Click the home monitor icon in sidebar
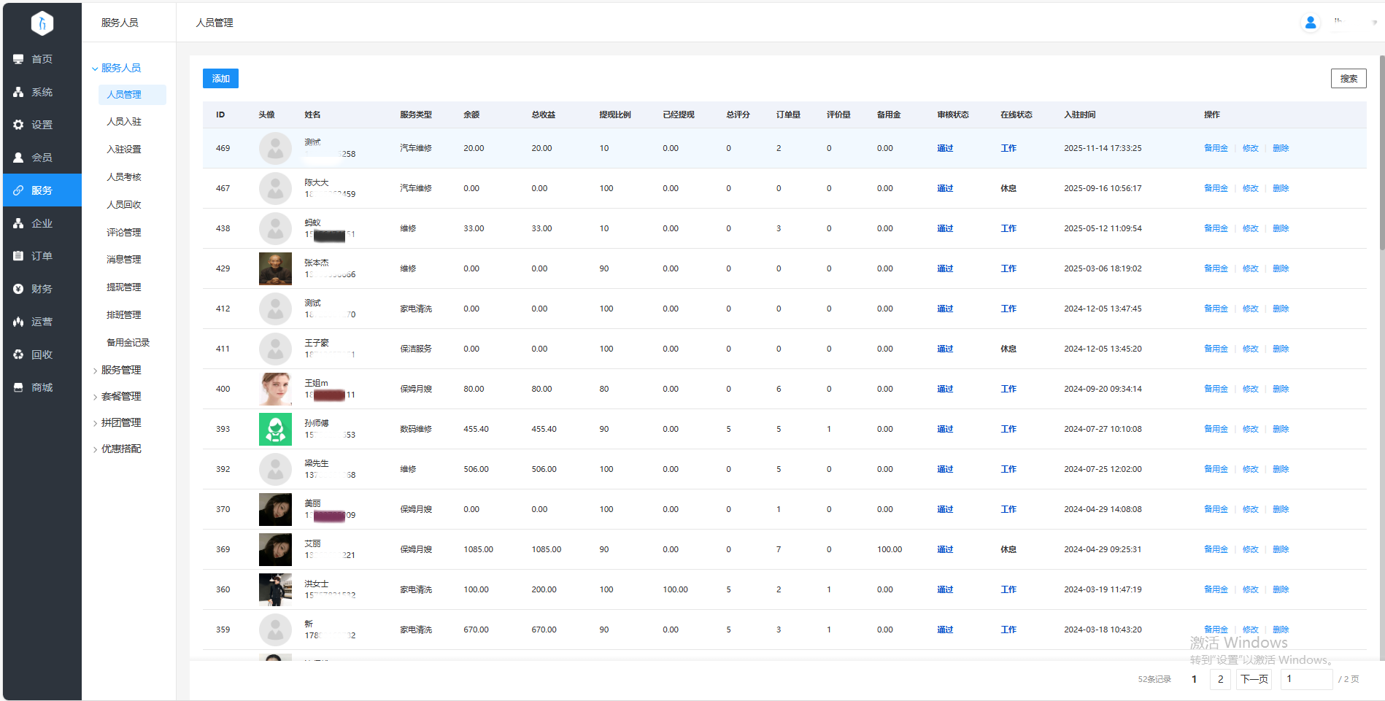The width and height of the screenshot is (1385, 701). (18, 59)
